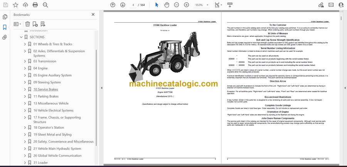Click the bookmarks panel vertical scrollbar

pos(96,96)
